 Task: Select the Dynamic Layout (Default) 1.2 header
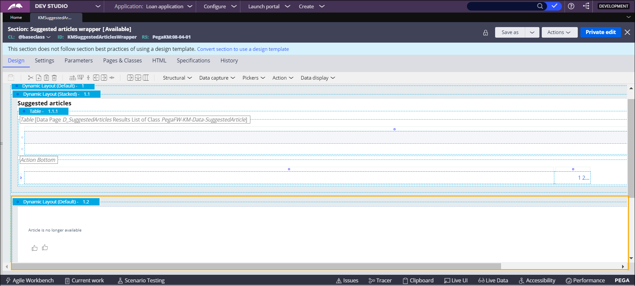(56, 202)
